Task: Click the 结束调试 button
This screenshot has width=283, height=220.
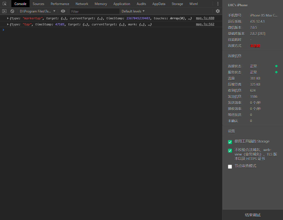Action: [253, 215]
